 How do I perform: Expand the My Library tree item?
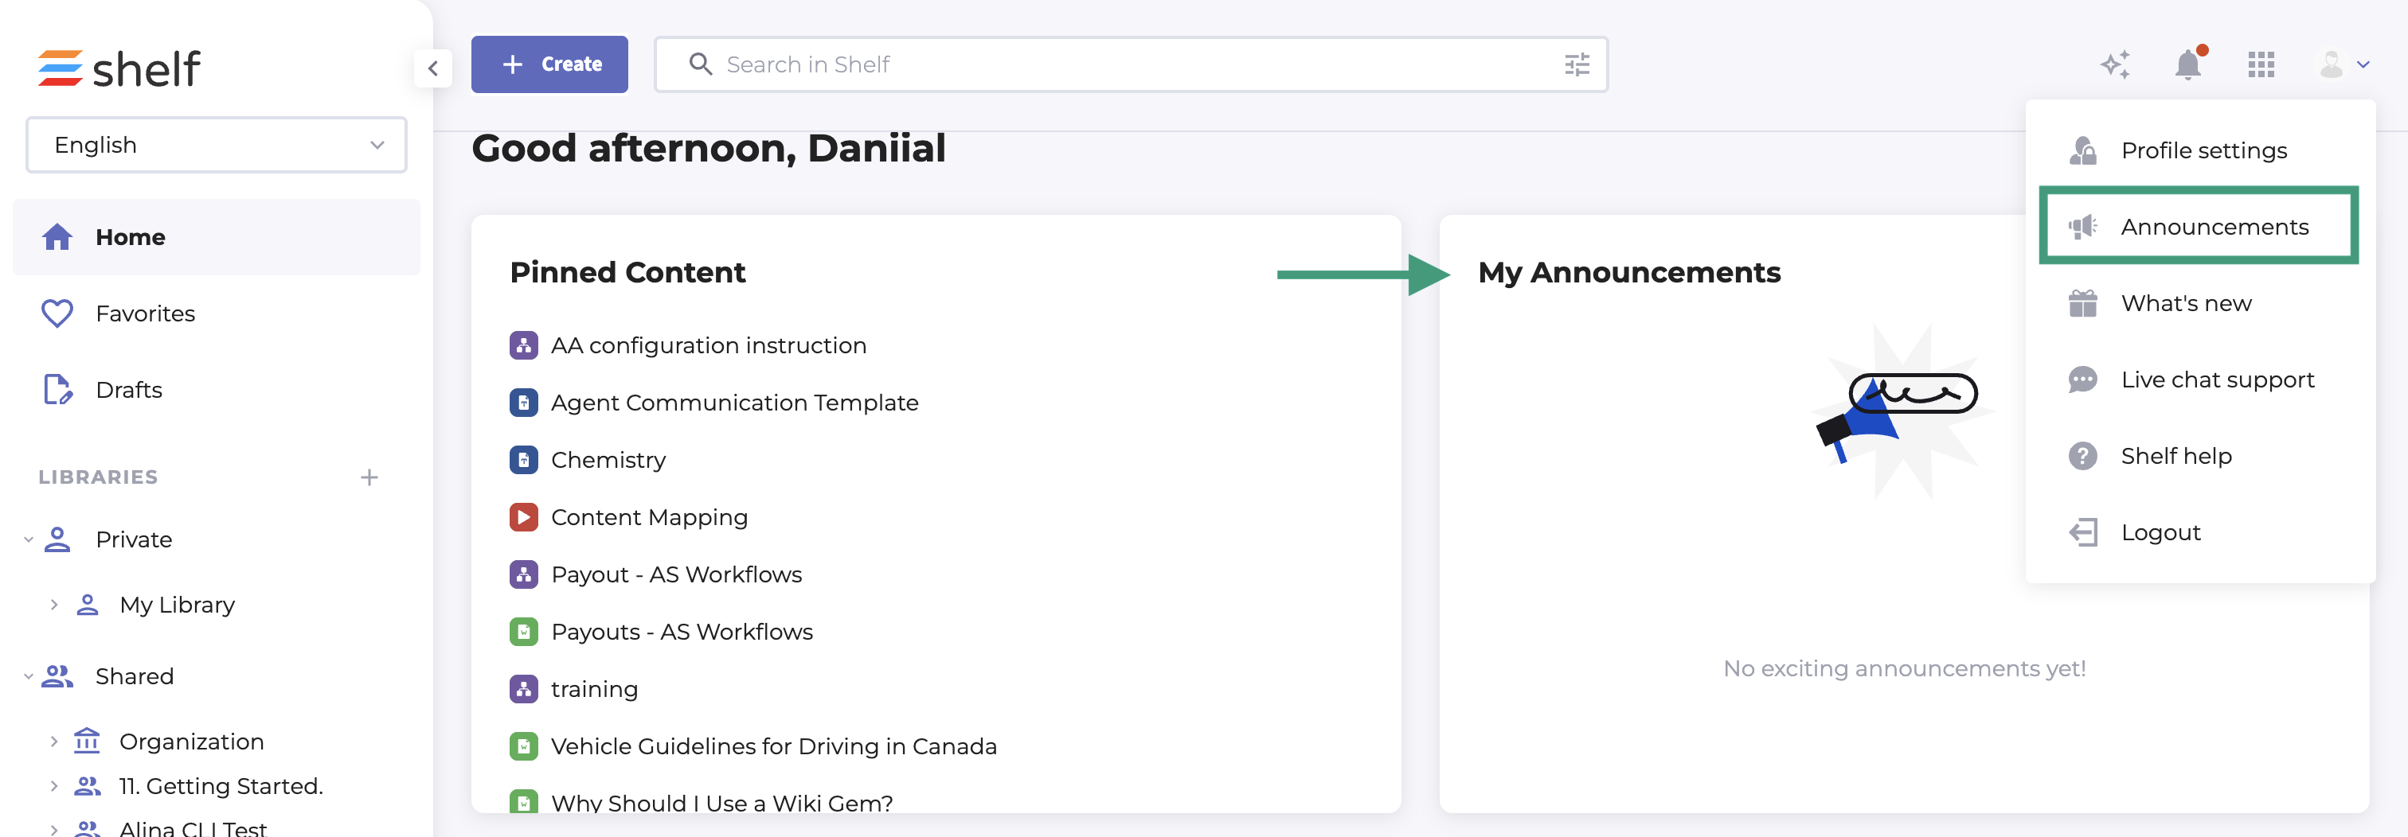pyautogui.click(x=54, y=605)
